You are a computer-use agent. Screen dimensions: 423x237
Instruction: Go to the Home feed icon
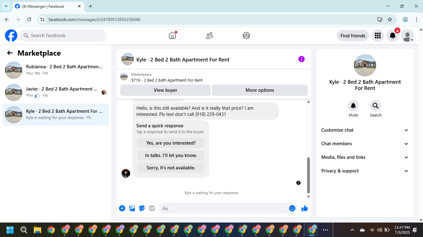[172, 36]
